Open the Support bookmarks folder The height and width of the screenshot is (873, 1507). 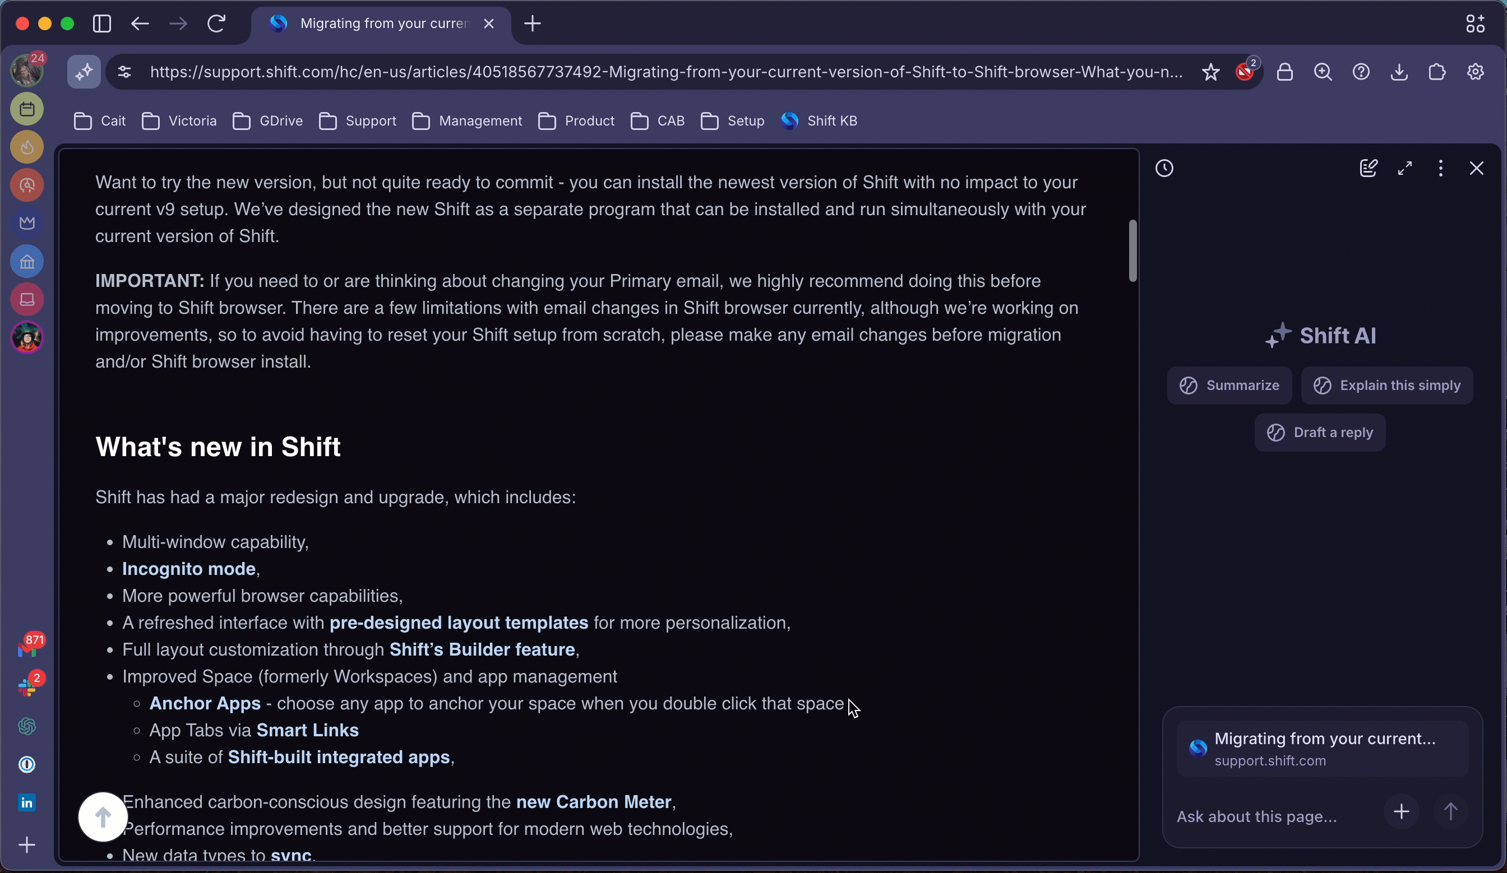(x=358, y=121)
